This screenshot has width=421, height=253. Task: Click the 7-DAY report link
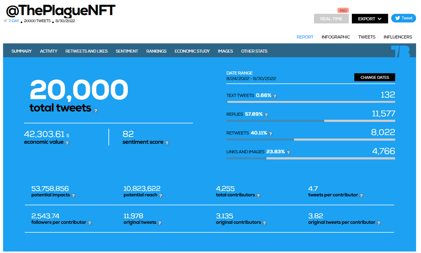click(14, 21)
